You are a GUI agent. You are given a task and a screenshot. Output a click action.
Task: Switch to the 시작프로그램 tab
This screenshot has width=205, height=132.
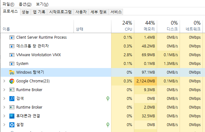[x=60, y=12]
